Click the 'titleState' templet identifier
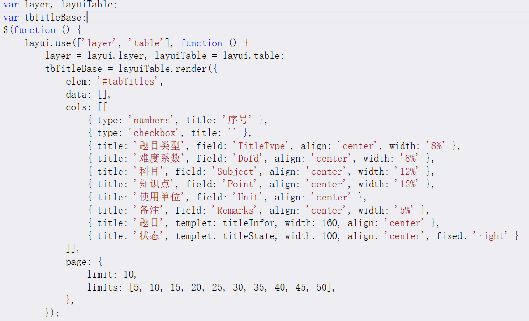Screen dimensions: 529x321 (248, 236)
